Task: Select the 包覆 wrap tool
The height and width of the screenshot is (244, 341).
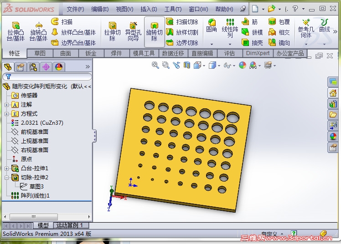Action: click(279, 22)
